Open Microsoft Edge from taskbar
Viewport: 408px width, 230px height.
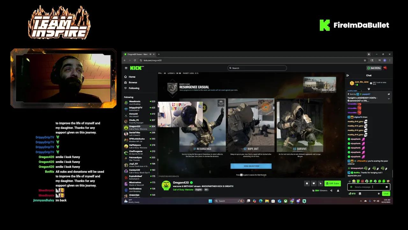(261, 201)
